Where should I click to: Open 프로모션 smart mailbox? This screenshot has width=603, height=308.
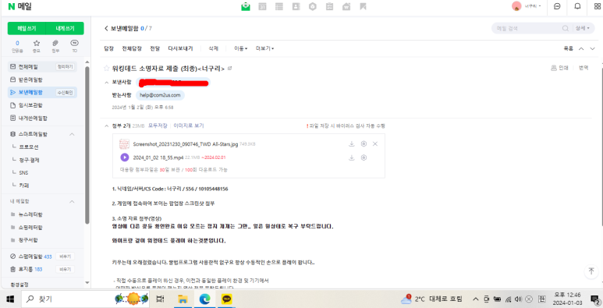pyautogui.click(x=28, y=147)
